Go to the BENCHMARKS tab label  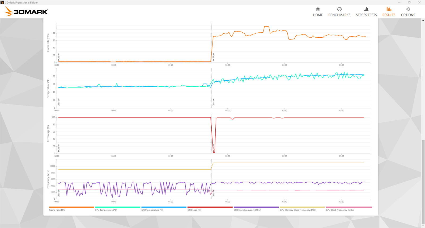(339, 15)
